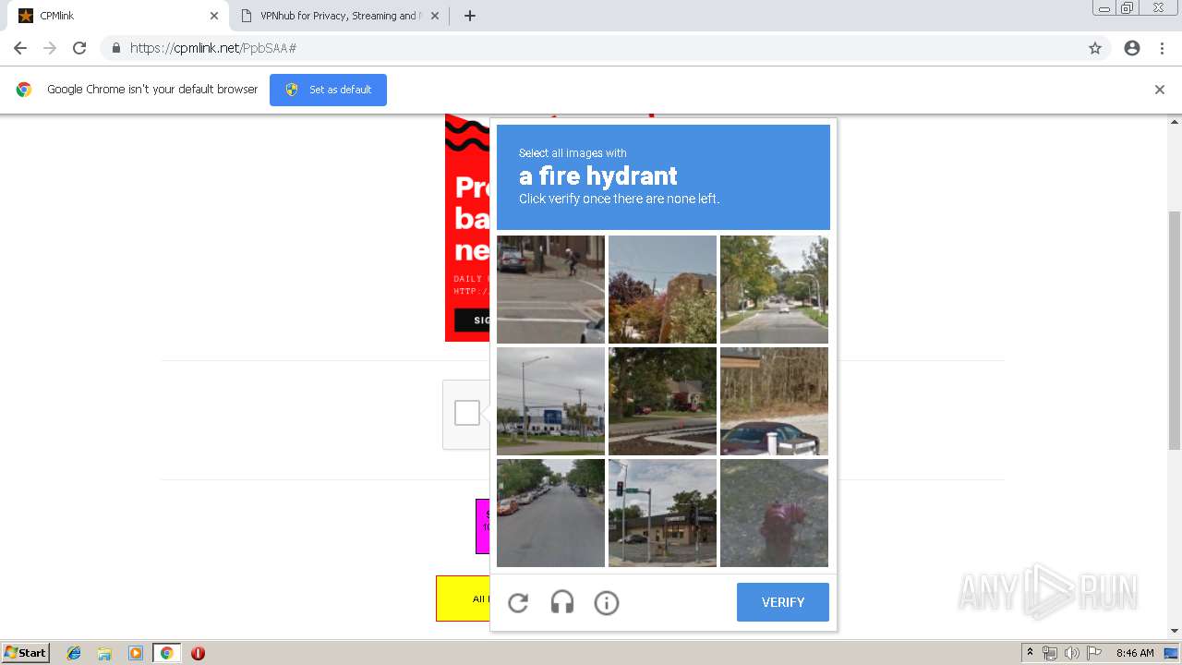Open the Windows Start menu
1182x665 pixels.
coord(26,653)
